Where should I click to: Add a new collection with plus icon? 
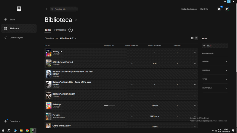[71, 30]
